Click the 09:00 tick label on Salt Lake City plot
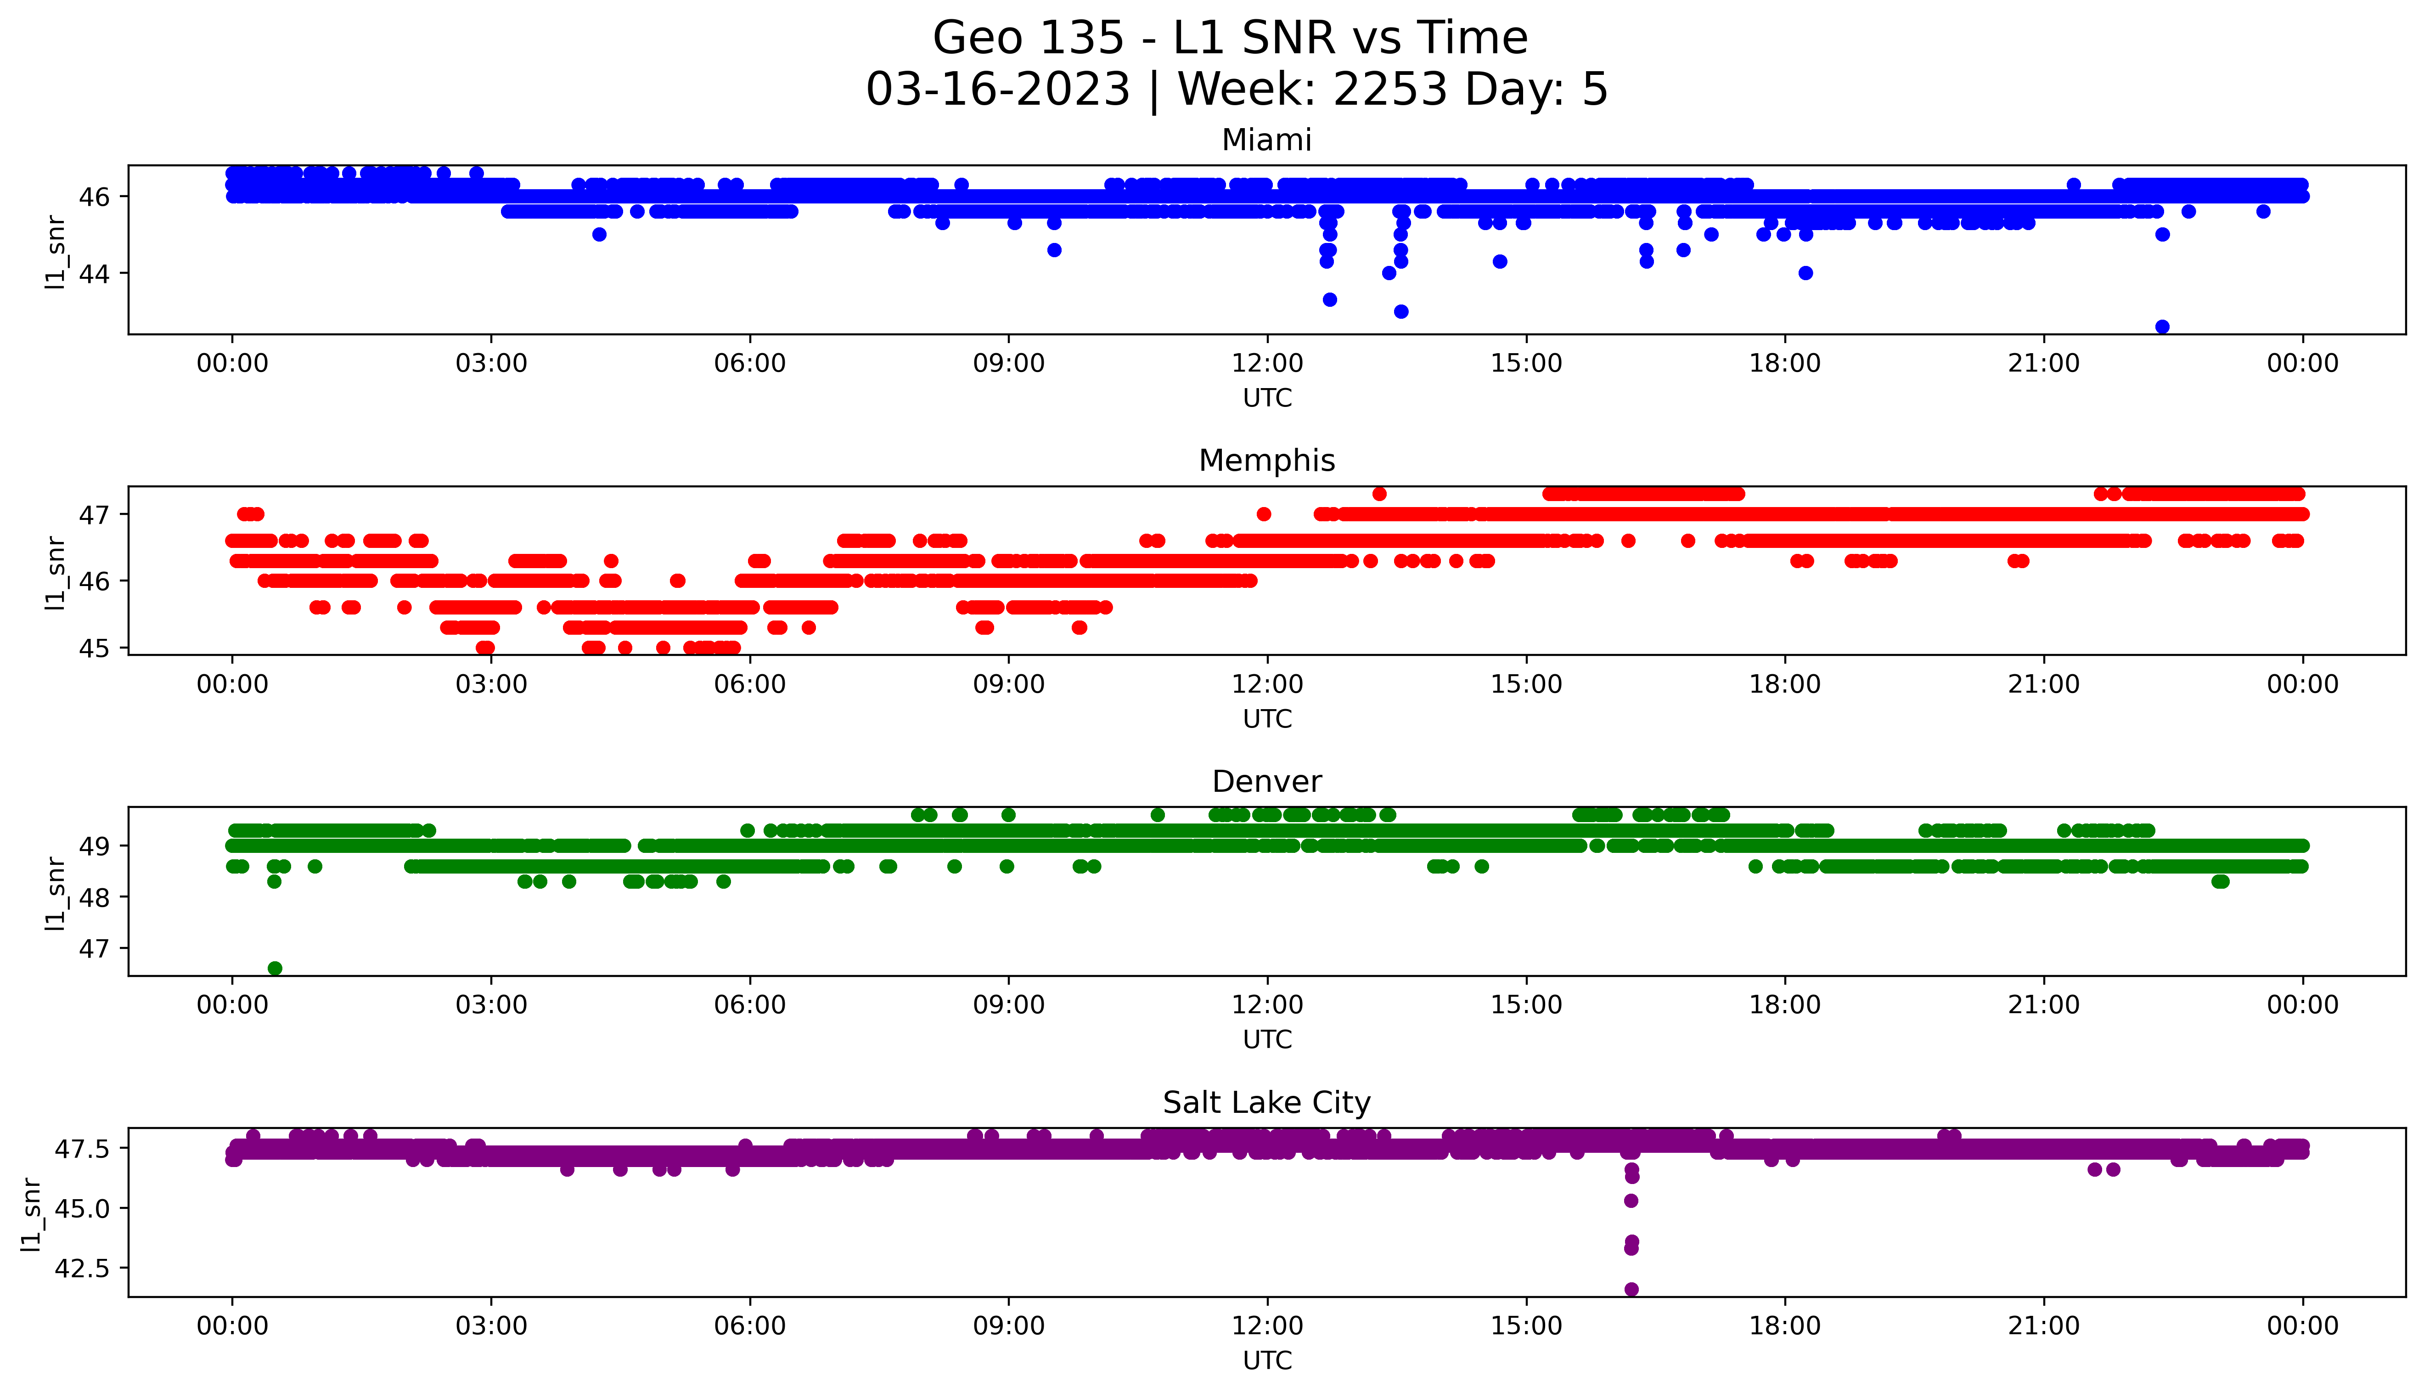2424x1393 pixels. (x=1009, y=1326)
